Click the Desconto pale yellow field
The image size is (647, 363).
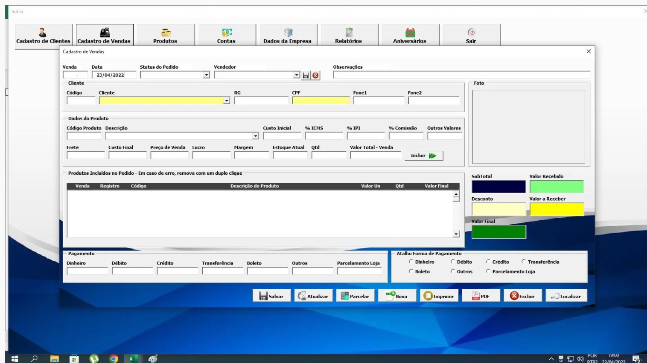click(x=498, y=209)
